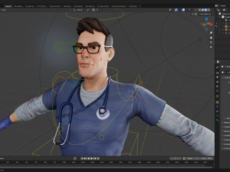The image size is (230, 172).
Task: Expand the Relations panel
Action: pyautogui.click(x=226, y=122)
